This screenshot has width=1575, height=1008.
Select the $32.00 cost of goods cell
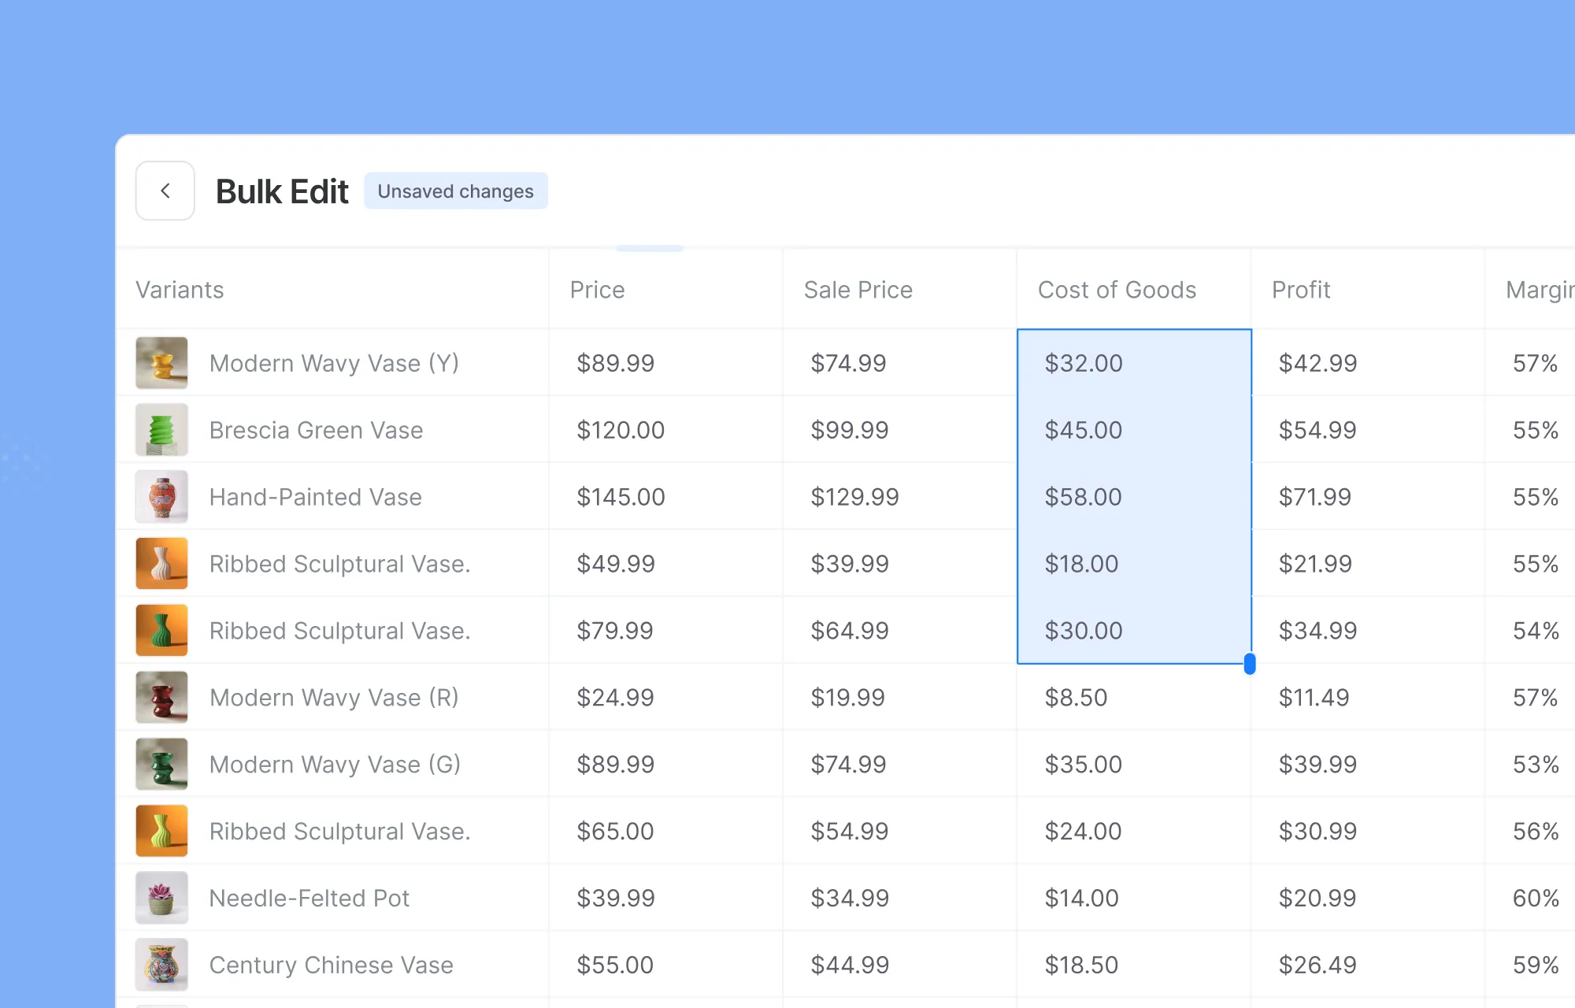pos(1134,363)
